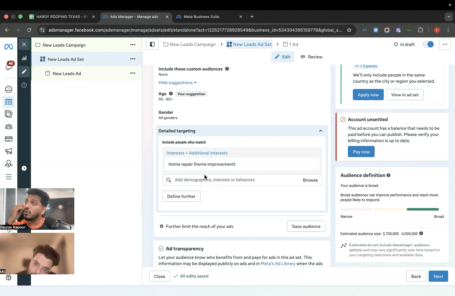Click the history clock icon

pos(24,85)
